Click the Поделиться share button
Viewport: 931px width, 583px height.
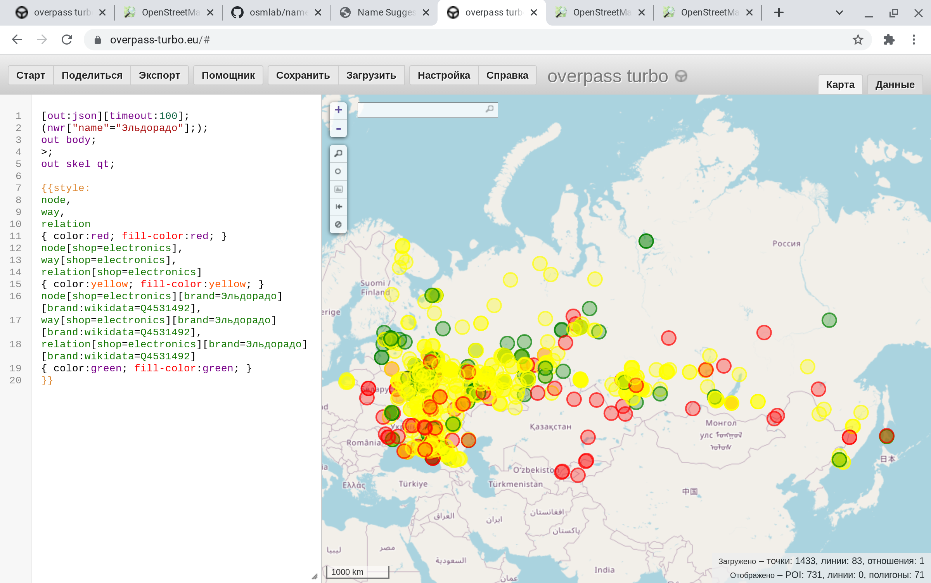pyautogui.click(x=92, y=75)
